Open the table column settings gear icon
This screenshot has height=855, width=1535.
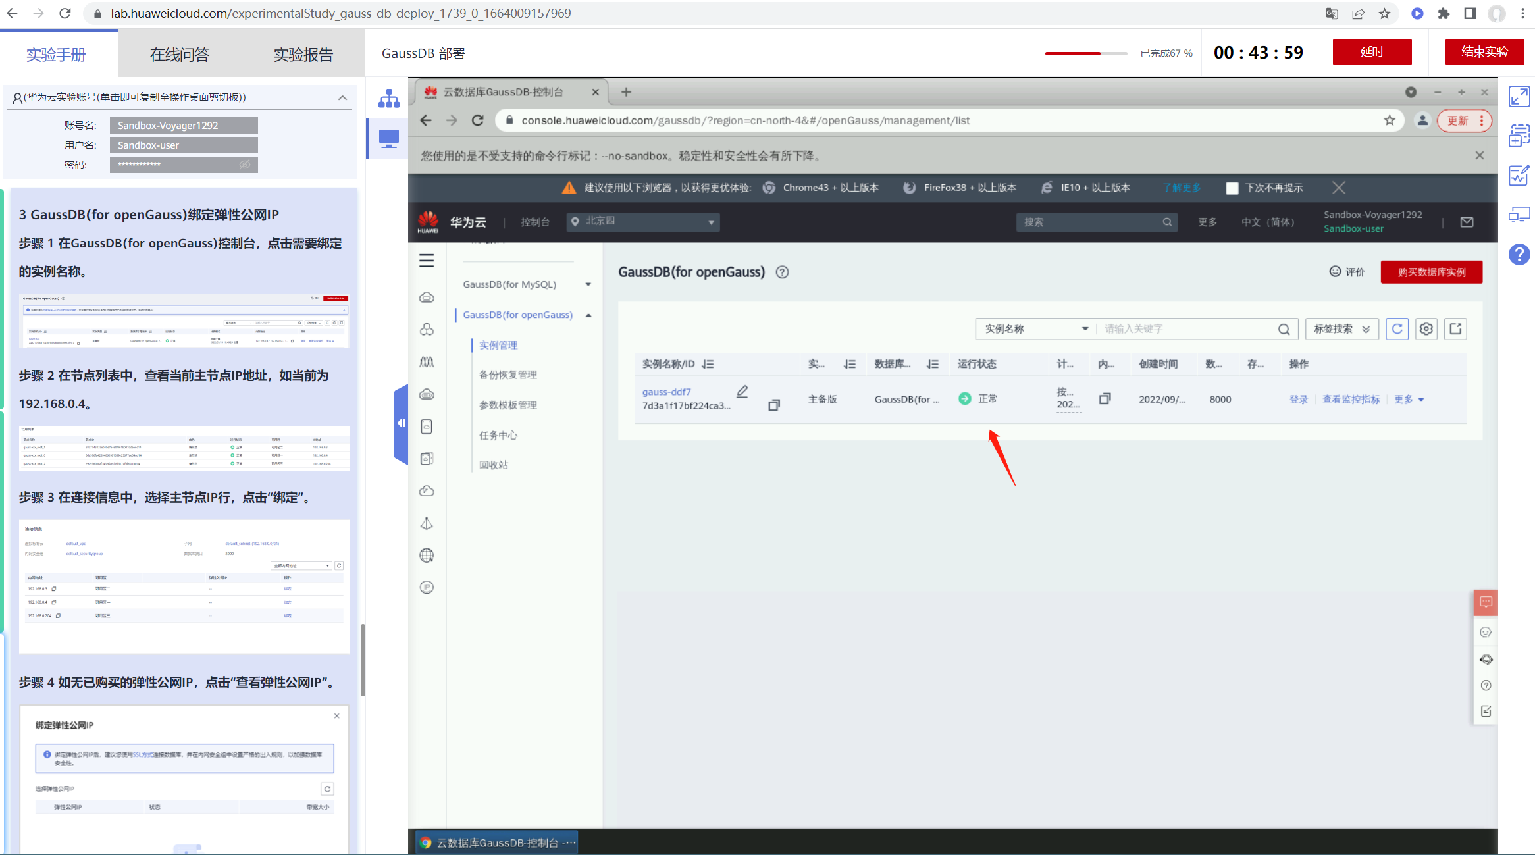click(x=1426, y=329)
